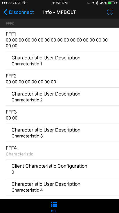Open the FFF4 characteristic row
The height and width of the screenshot is (213, 119).
pyautogui.click(x=59, y=151)
